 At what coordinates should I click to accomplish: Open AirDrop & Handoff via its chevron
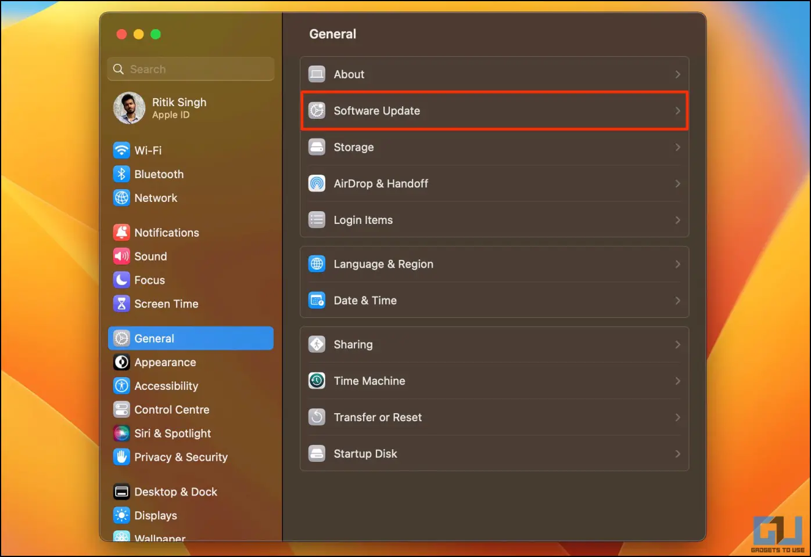pyautogui.click(x=677, y=183)
